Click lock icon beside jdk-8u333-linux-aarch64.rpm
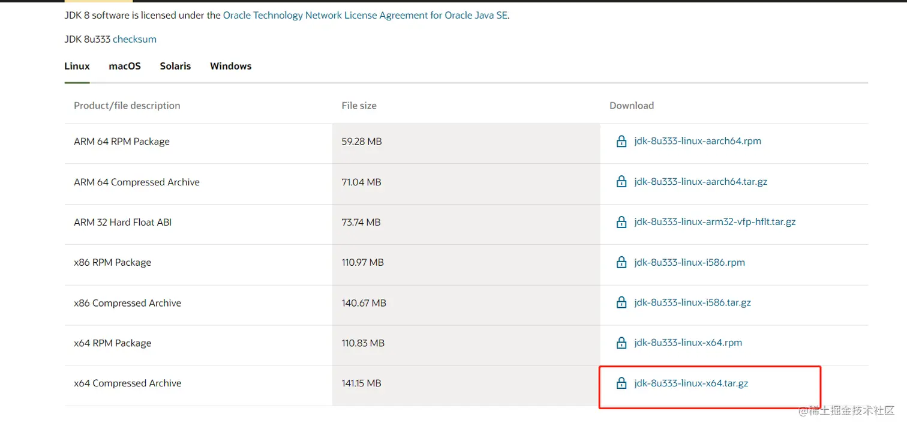907x429 pixels. pyautogui.click(x=621, y=142)
